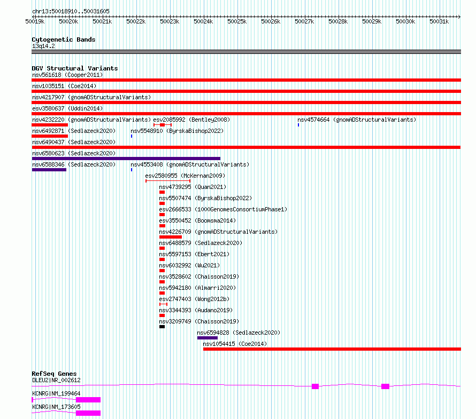Open nsv4217907 (gnomADStructuralVariants) variant
This screenshot has width=476, height=419.
coord(91,97)
